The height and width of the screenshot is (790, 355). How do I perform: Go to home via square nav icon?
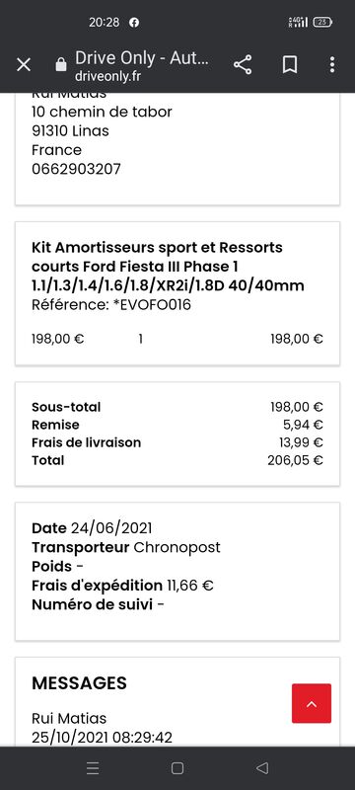pos(177,768)
